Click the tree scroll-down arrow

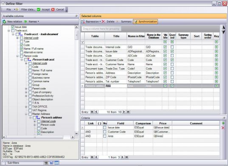pos(76,133)
